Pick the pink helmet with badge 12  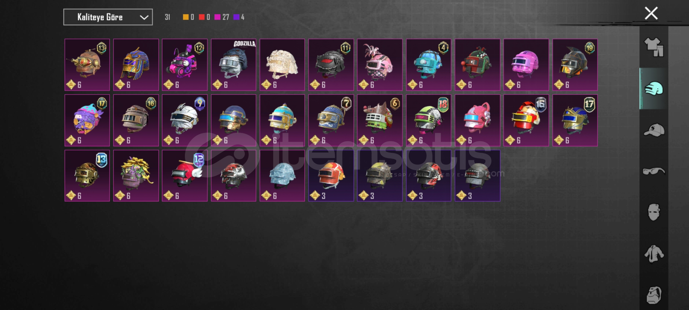[185, 65]
